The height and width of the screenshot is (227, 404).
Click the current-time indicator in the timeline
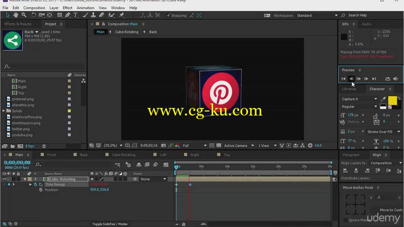point(176,167)
